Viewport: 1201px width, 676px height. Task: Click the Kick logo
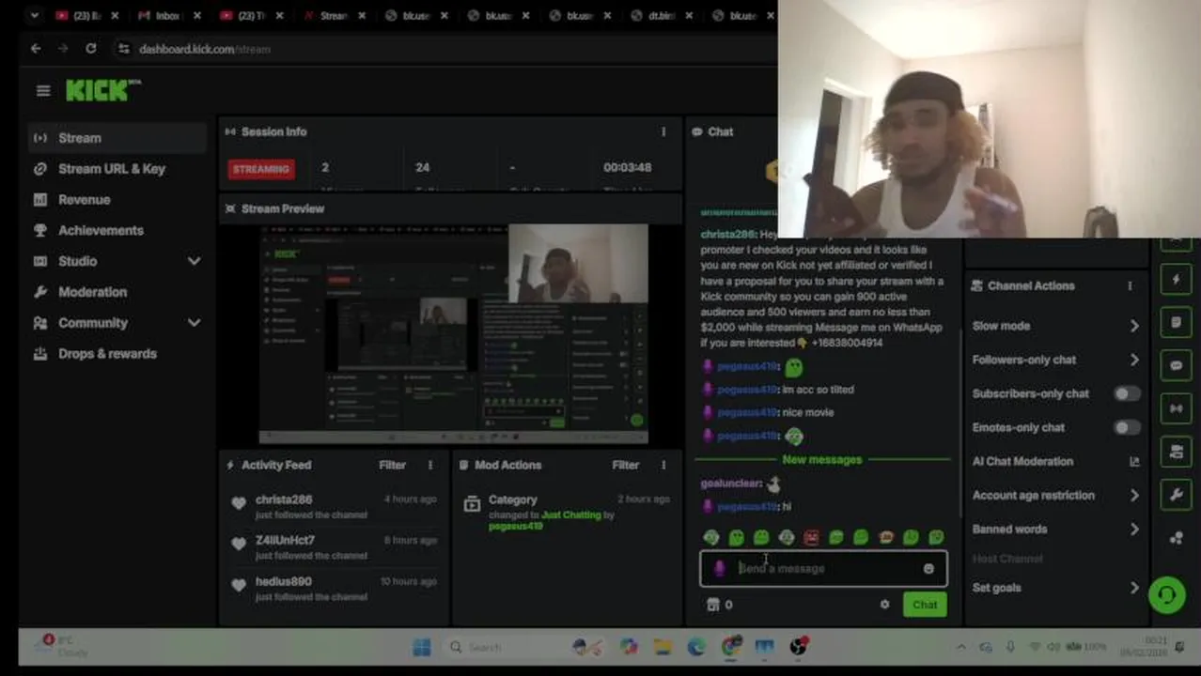102,90
